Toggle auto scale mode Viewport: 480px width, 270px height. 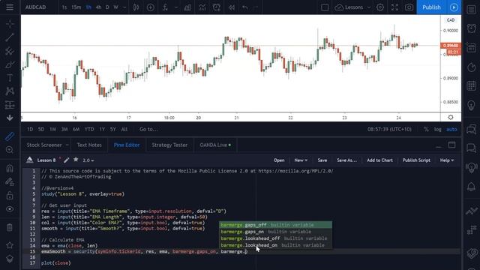point(451,129)
